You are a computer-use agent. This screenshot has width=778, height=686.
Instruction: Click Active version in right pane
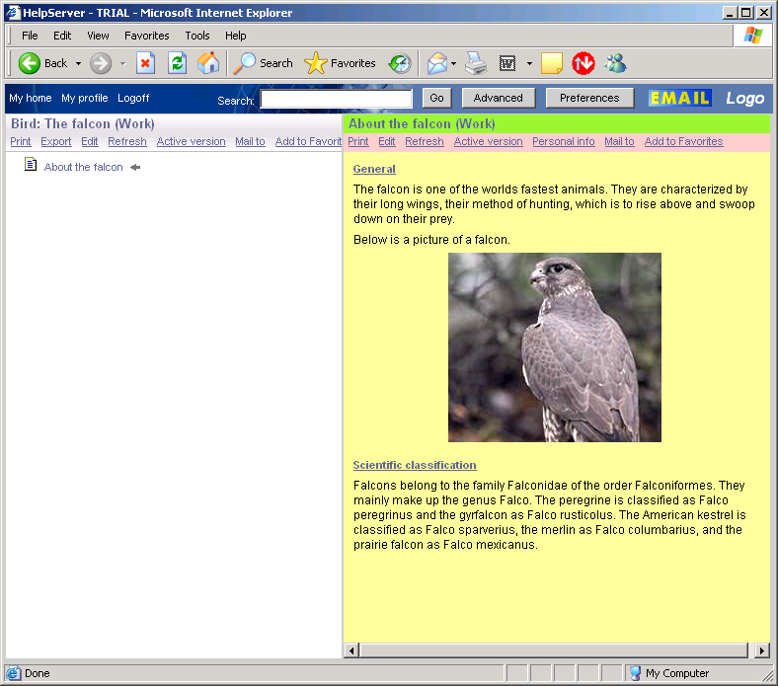click(x=489, y=141)
